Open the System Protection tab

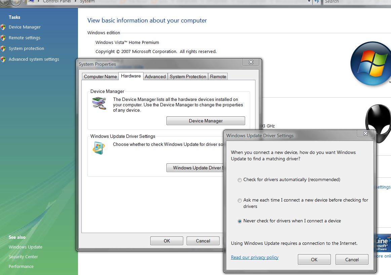pos(188,76)
